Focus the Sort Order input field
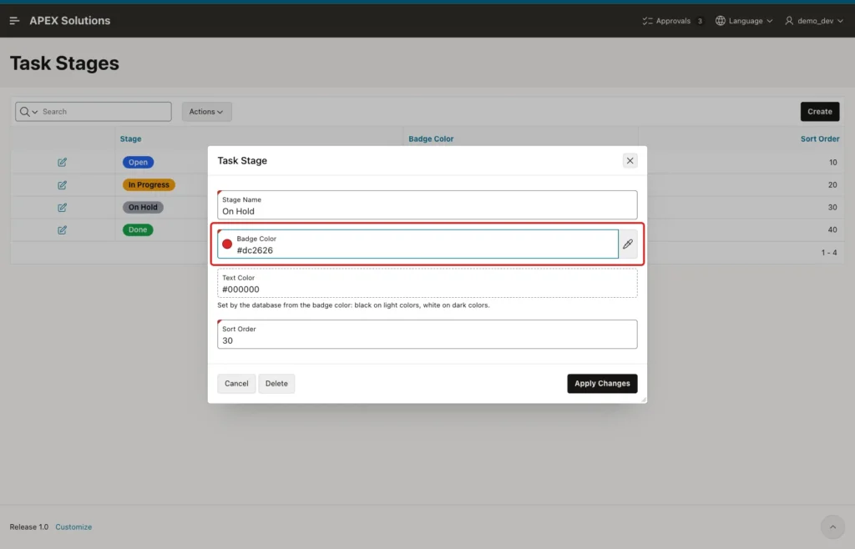 pos(427,334)
